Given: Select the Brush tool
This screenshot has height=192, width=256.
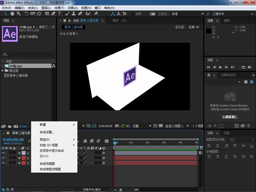Looking at the screenshot, I should (67, 14).
